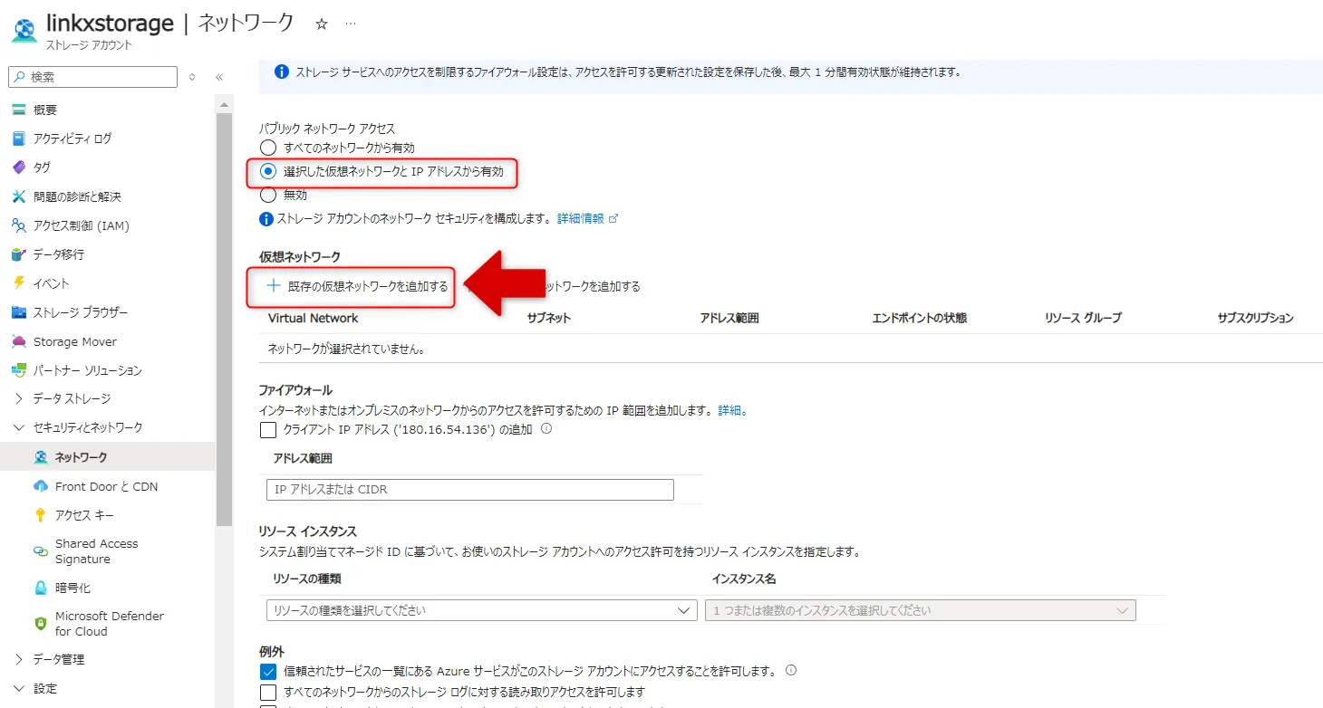Click the Front Door と CDN cloud icon
This screenshot has width=1323, height=708.
click(x=41, y=486)
